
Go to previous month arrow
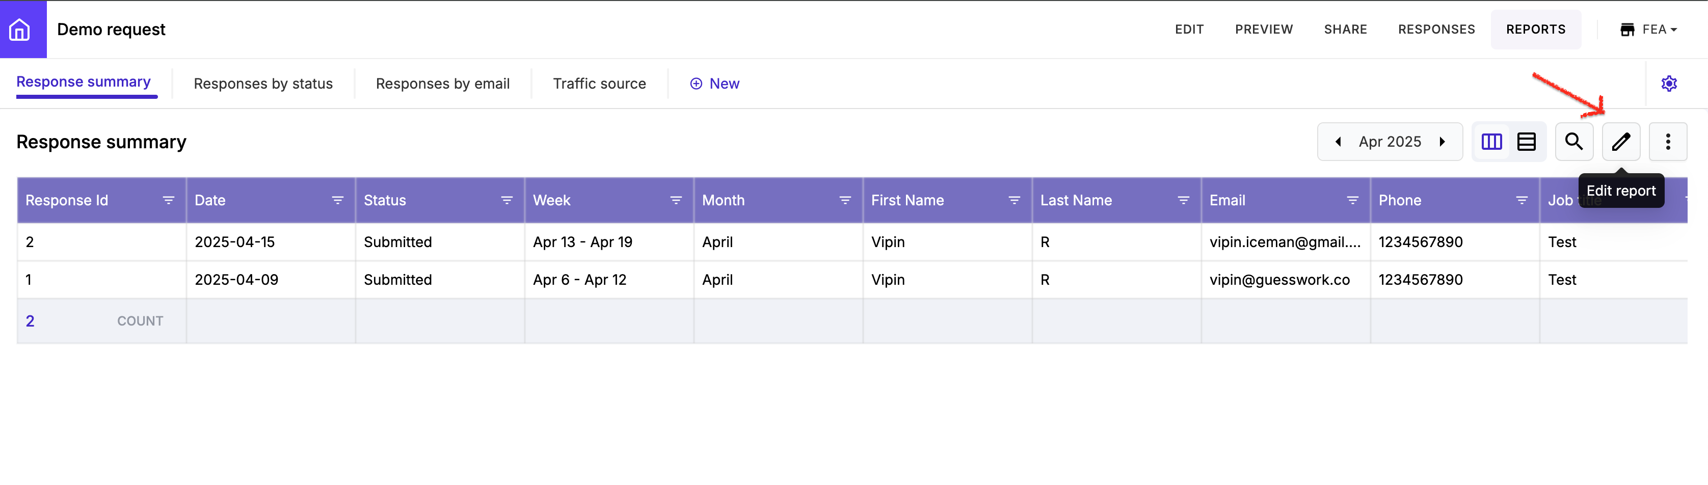click(x=1338, y=142)
